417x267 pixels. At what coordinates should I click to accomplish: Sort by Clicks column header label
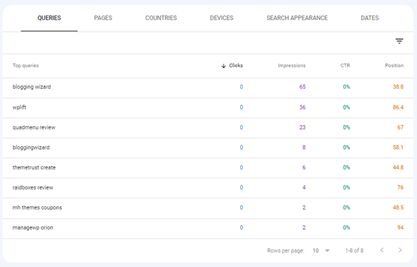[236, 65]
